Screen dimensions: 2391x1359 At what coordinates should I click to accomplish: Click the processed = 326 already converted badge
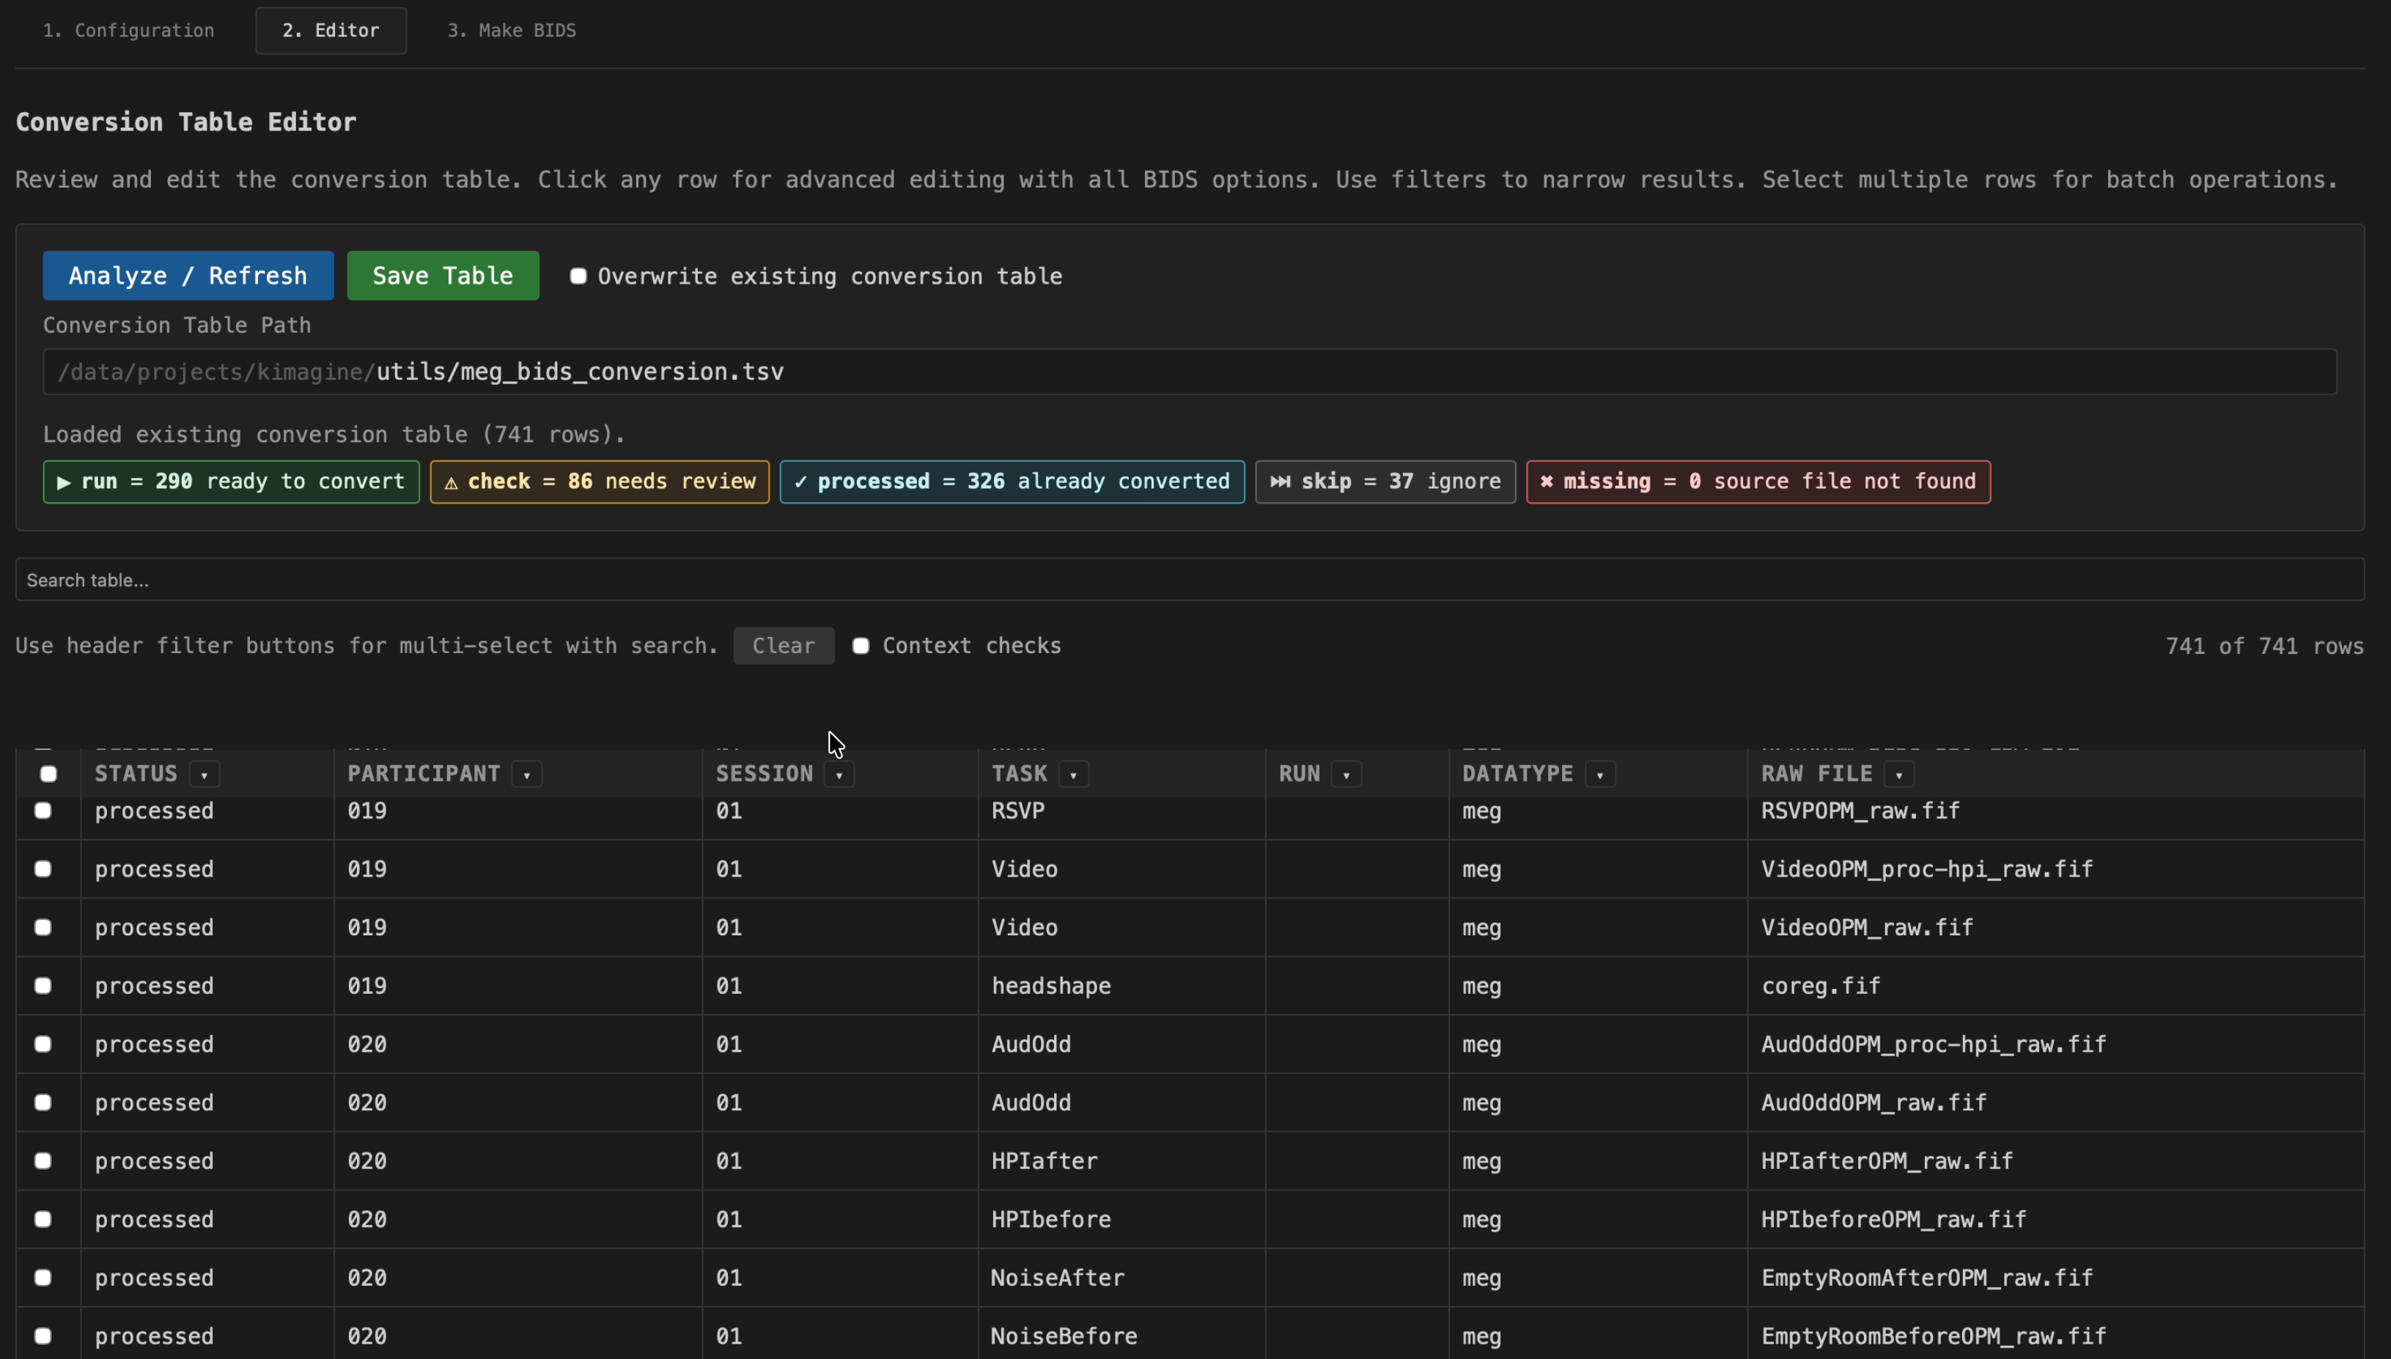point(1012,482)
